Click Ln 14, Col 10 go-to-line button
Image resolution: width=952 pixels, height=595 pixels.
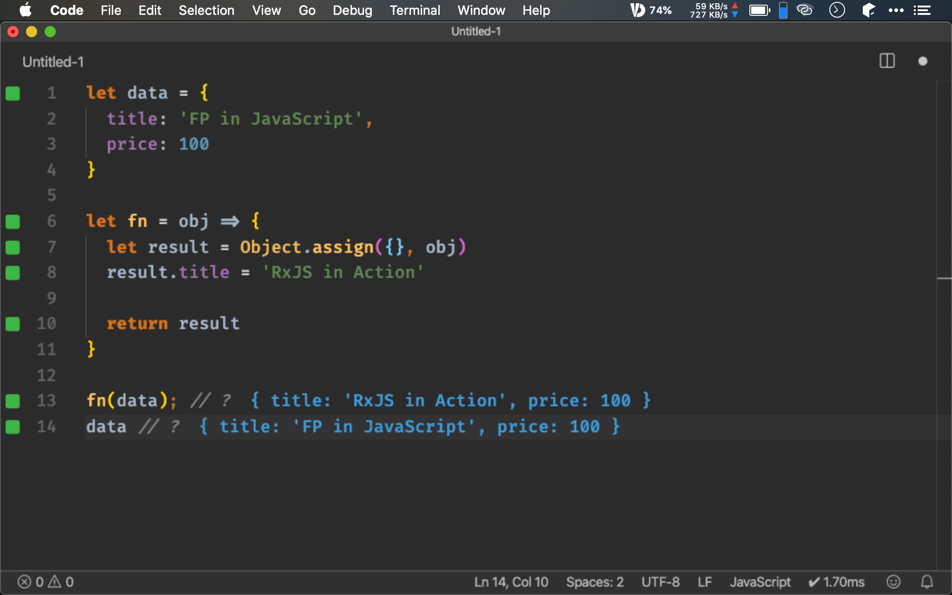pyautogui.click(x=511, y=582)
